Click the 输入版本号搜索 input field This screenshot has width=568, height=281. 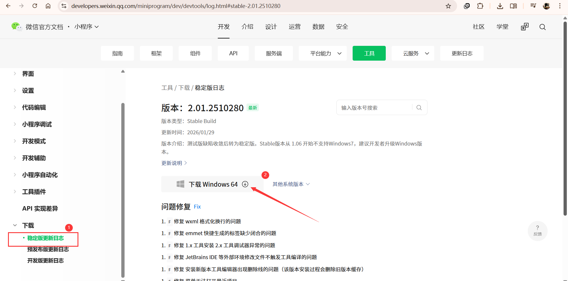pyautogui.click(x=374, y=108)
